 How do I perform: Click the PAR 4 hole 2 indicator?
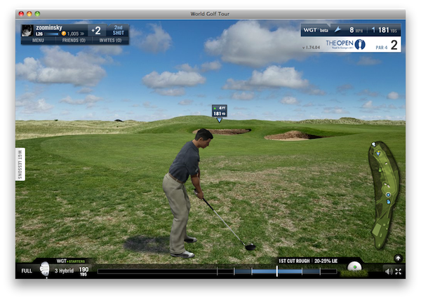pyautogui.click(x=387, y=46)
